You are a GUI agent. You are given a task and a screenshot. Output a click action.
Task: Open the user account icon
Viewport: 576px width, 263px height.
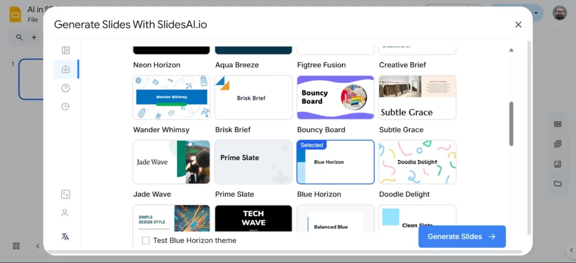pyautogui.click(x=65, y=213)
